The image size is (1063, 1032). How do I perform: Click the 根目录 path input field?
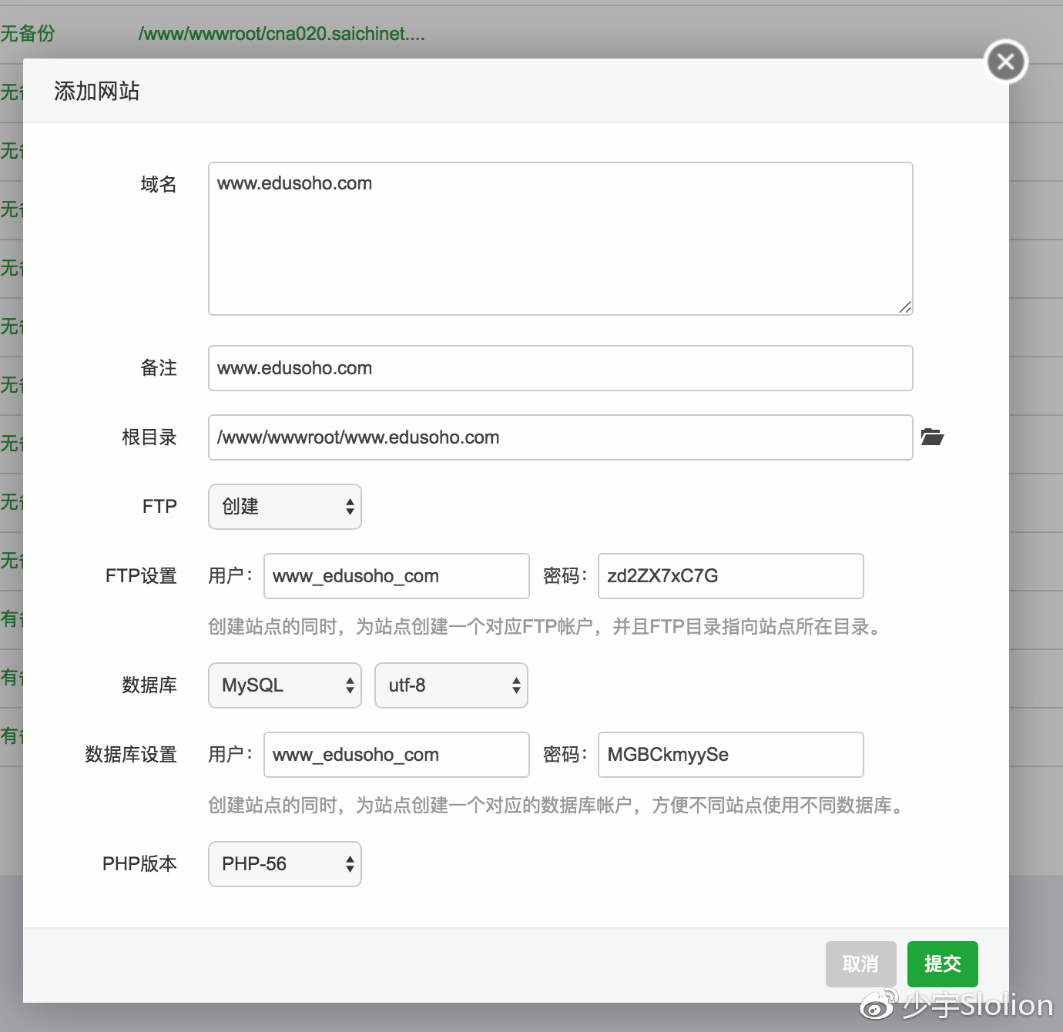click(x=561, y=437)
